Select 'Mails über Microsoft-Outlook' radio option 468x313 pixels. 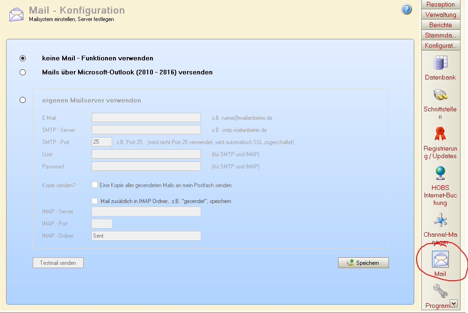coord(22,73)
